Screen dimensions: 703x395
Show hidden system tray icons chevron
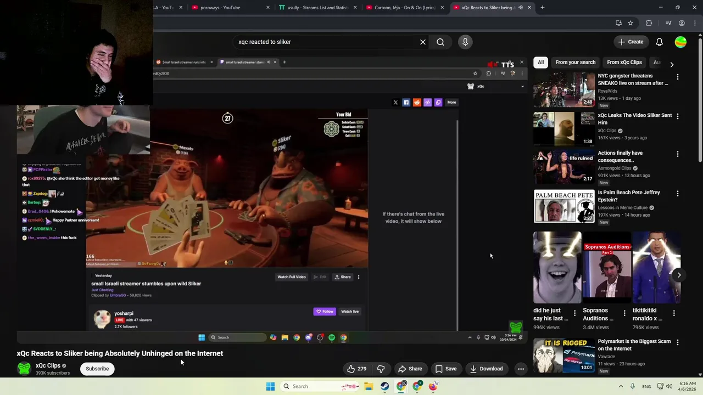[x=621, y=386]
